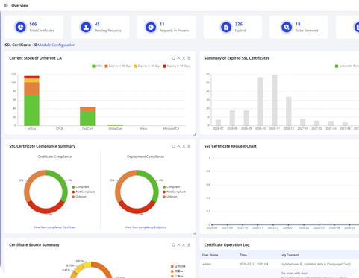
Task: Open the Module Configuration link
Action: click(x=54, y=45)
